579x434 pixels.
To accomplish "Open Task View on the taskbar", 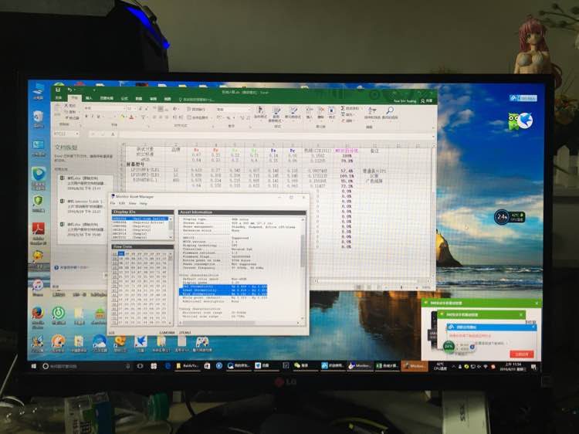I will (x=140, y=366).
